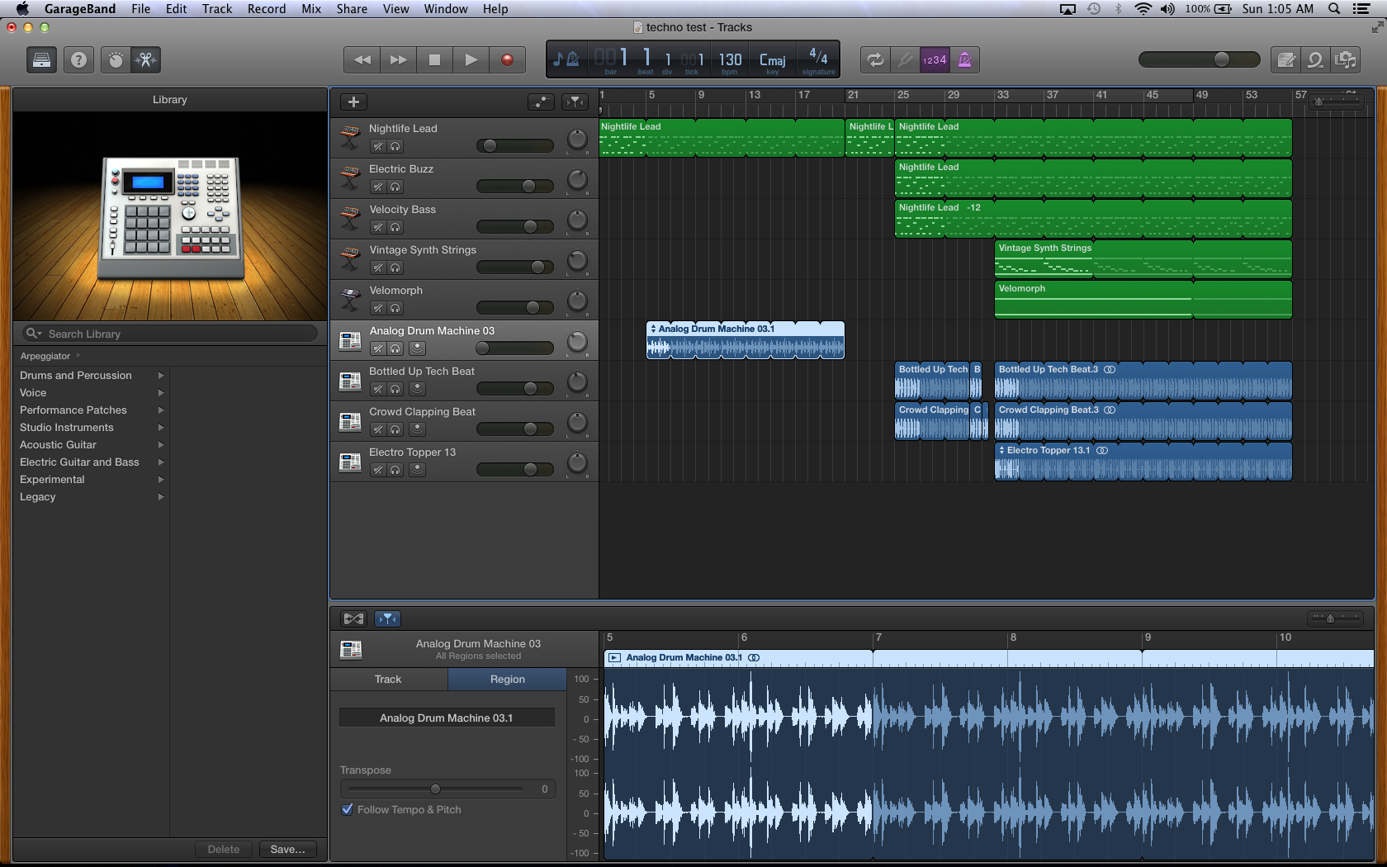Click the pan knob on Velomorph track
Image resolution: width=1387 pixels, height=867 pixels.
(577, 301)
